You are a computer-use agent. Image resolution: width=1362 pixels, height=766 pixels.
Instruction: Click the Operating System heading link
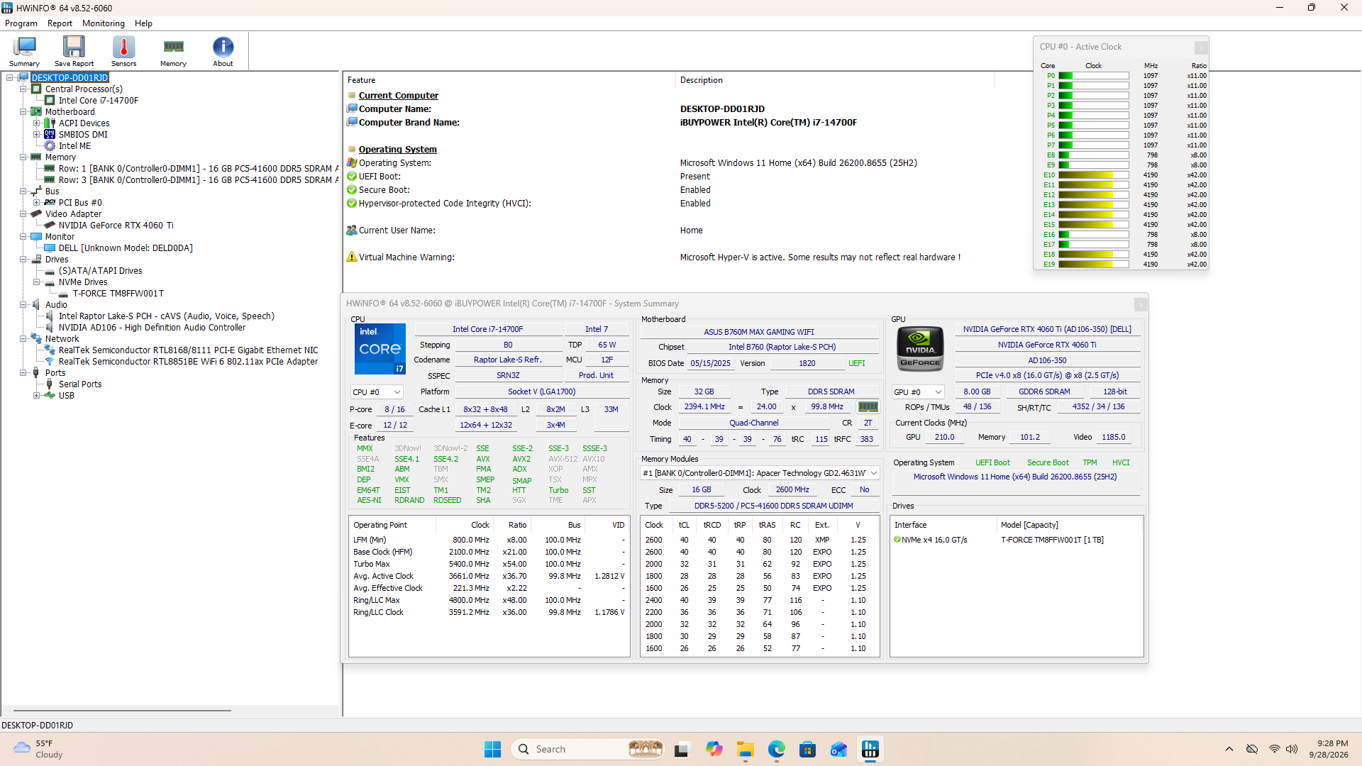[397, 149]
